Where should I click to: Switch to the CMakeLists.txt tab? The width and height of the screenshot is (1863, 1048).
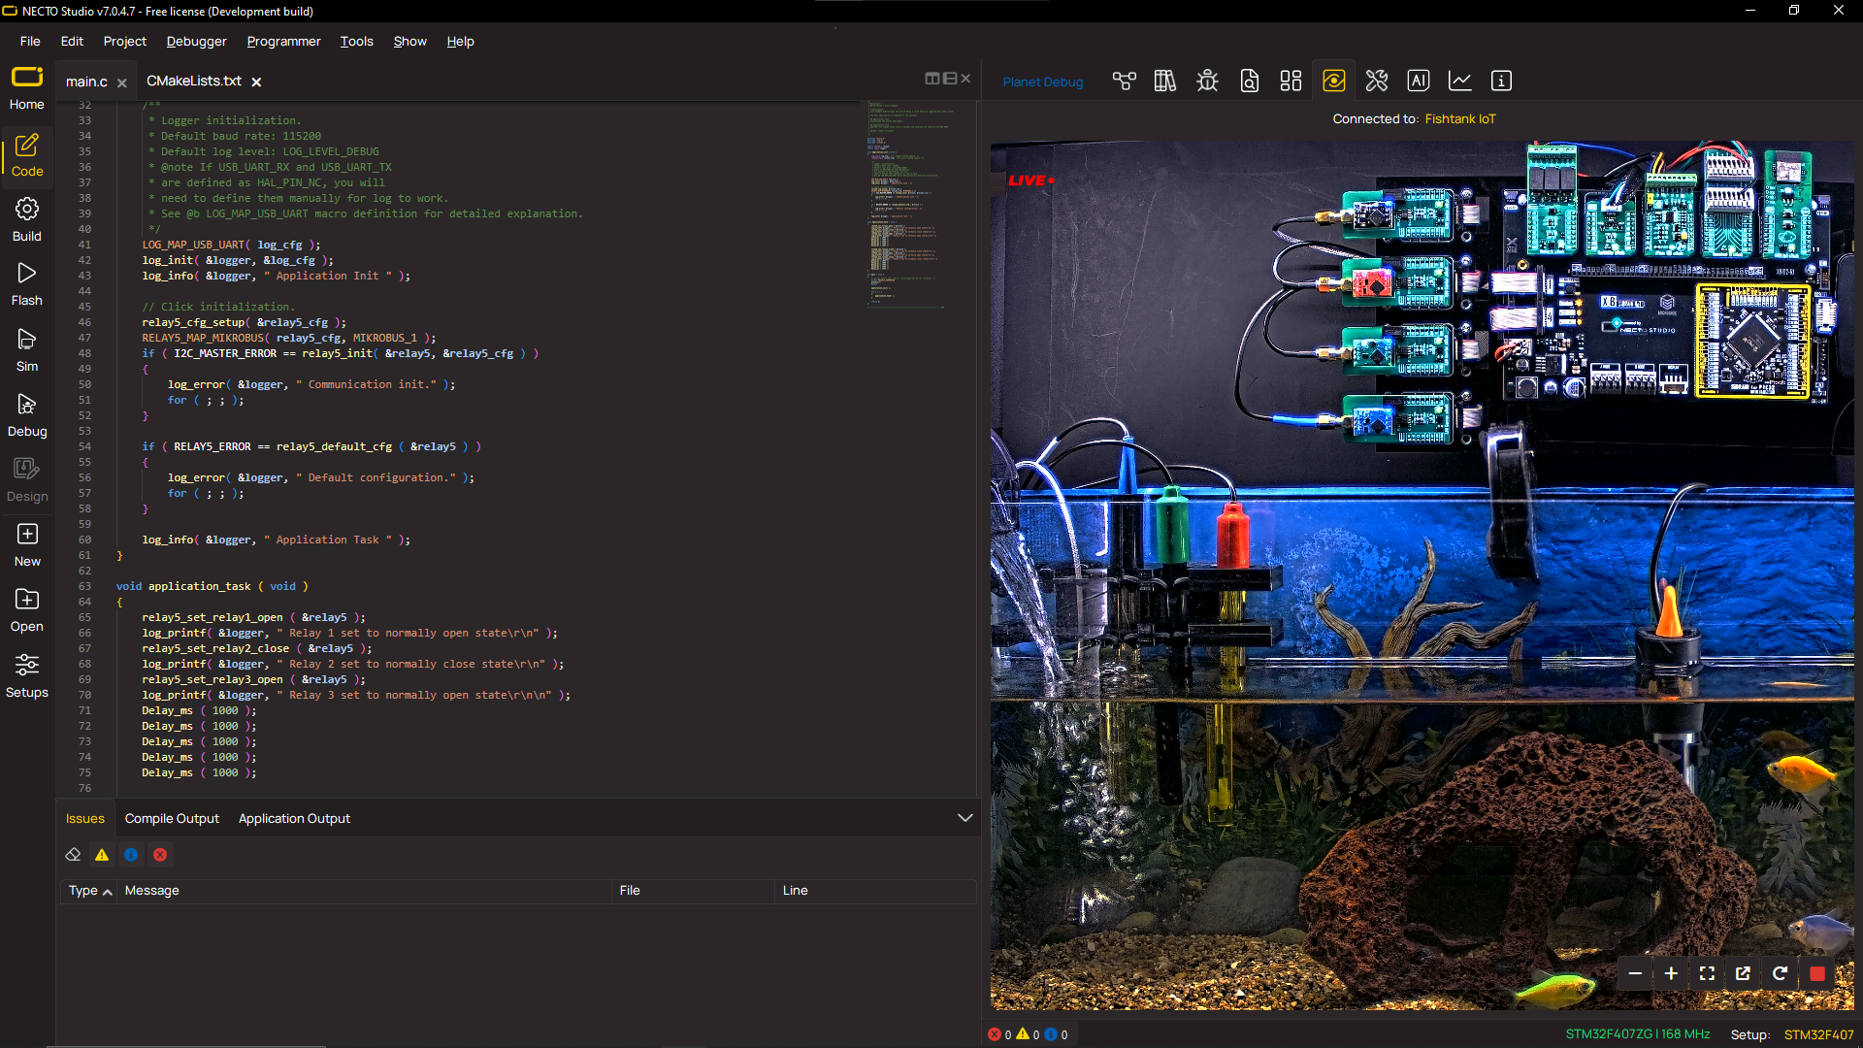pyautogui.click(x=194, y=82)
